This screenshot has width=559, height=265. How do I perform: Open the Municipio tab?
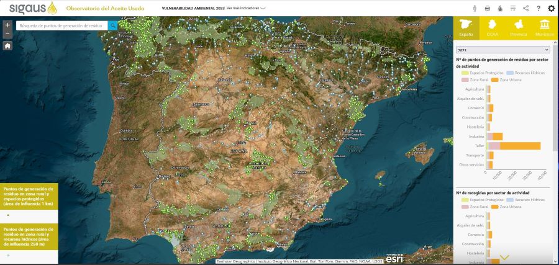tap(545, 28)
